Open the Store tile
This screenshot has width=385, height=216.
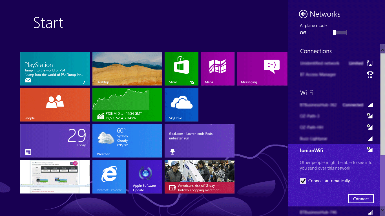(x=182, y=69)
